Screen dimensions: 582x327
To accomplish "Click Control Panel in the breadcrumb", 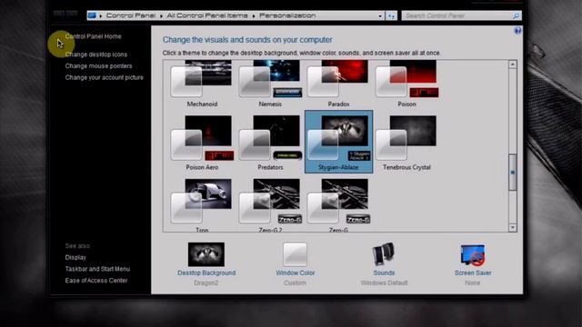I will coord(131,15).
